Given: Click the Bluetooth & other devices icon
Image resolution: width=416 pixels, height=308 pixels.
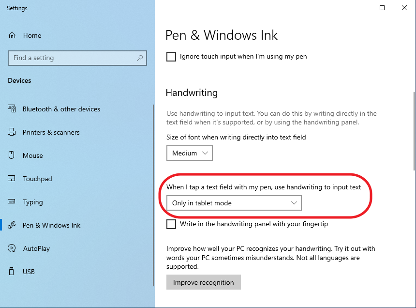Looking at the screenshot, I should (12, 108).
